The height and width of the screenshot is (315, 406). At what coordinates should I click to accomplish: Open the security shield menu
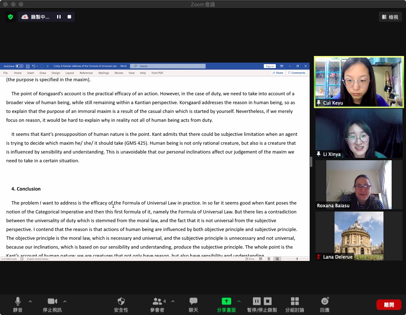point(121,301)
